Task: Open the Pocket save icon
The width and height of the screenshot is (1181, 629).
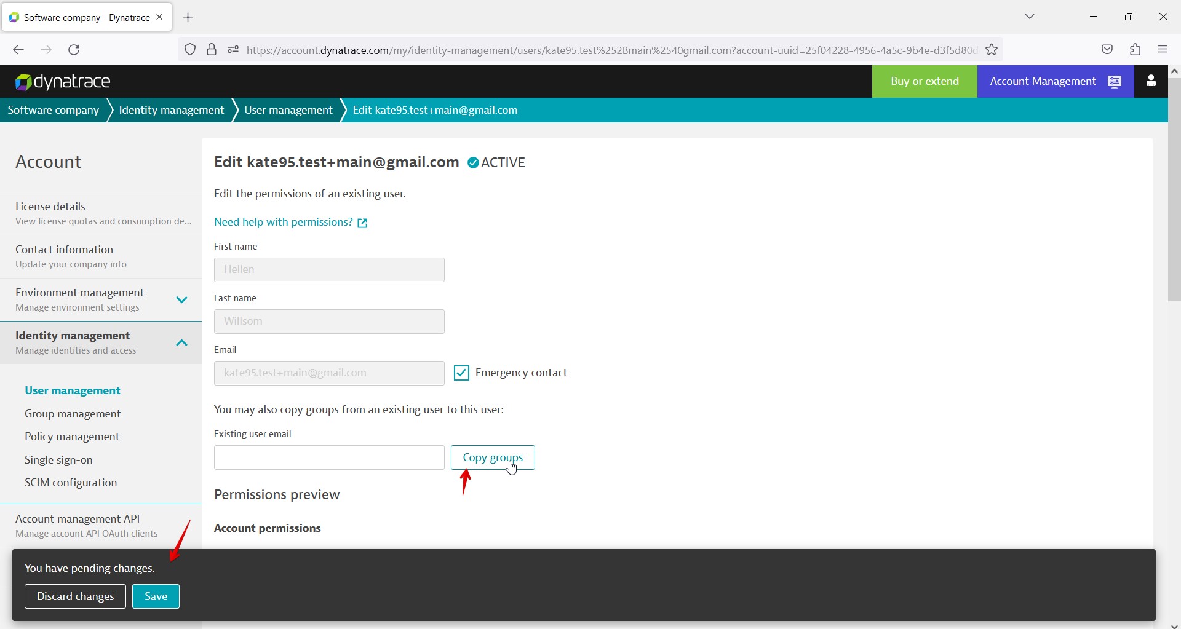Action: (1107, 50)
